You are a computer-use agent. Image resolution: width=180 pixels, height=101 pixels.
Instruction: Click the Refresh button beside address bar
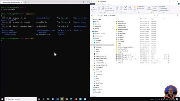click(157, 16)
